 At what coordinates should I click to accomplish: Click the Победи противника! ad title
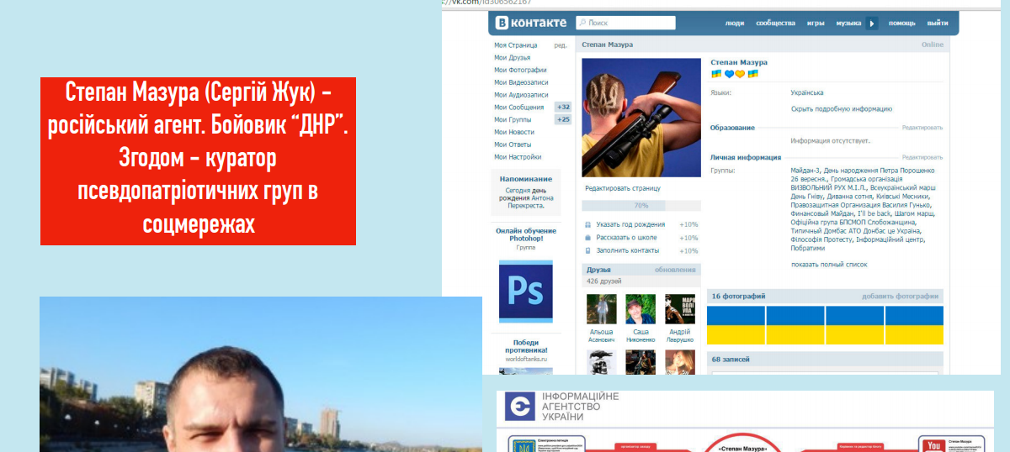(x=526, y=346)
